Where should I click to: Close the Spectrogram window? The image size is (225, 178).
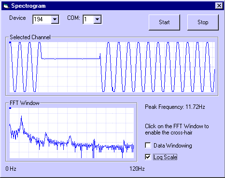click(219, 6)
